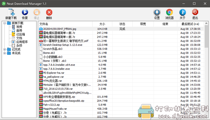The height and width of the screenshot is (120, 210).
Task: Select npp.7.8.8.Installer.x64.exe row
Action: pos(121,65)
